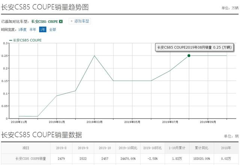Click the 24470.00% cell
The height and width of the screenshot is (165, 240).
click(x=128, y=159)
